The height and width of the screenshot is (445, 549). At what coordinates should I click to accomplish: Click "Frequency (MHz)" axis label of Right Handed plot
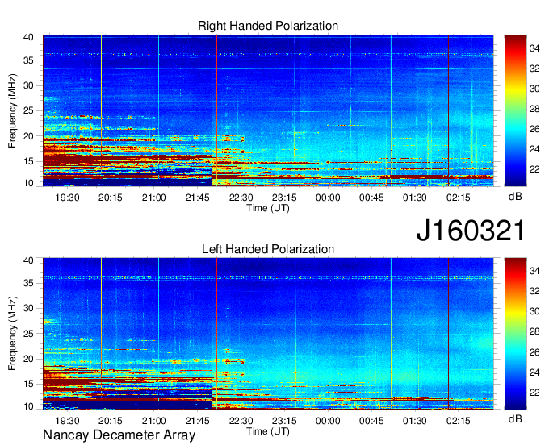coord(12,110)
